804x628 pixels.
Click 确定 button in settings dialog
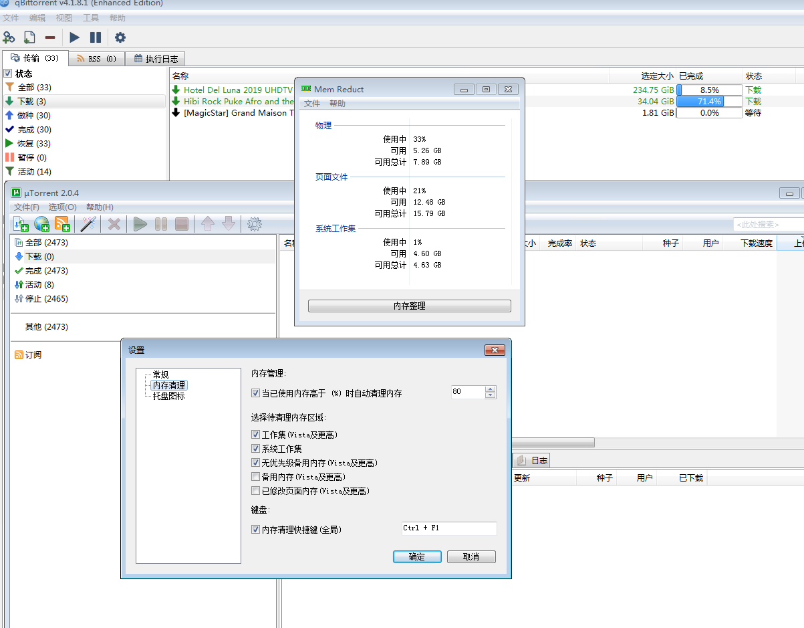(x=417, y=556)
